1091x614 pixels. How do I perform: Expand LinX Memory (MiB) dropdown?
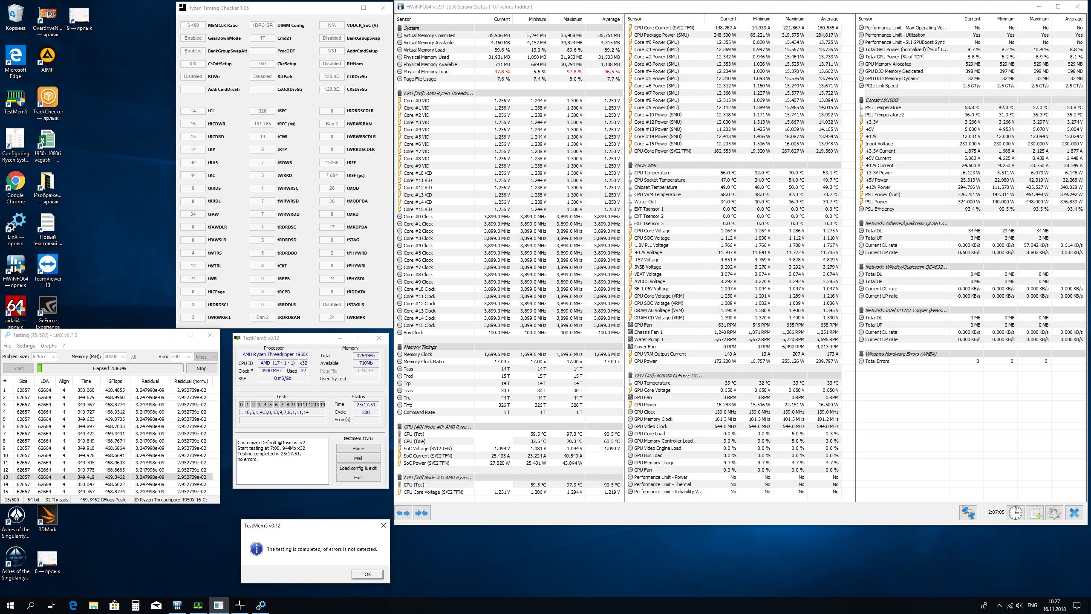(123, 356)
